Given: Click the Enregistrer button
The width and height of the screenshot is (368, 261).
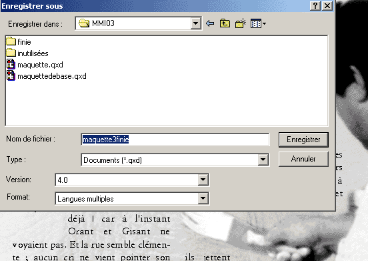Looking at the screenshot, I should coord(303,140).
